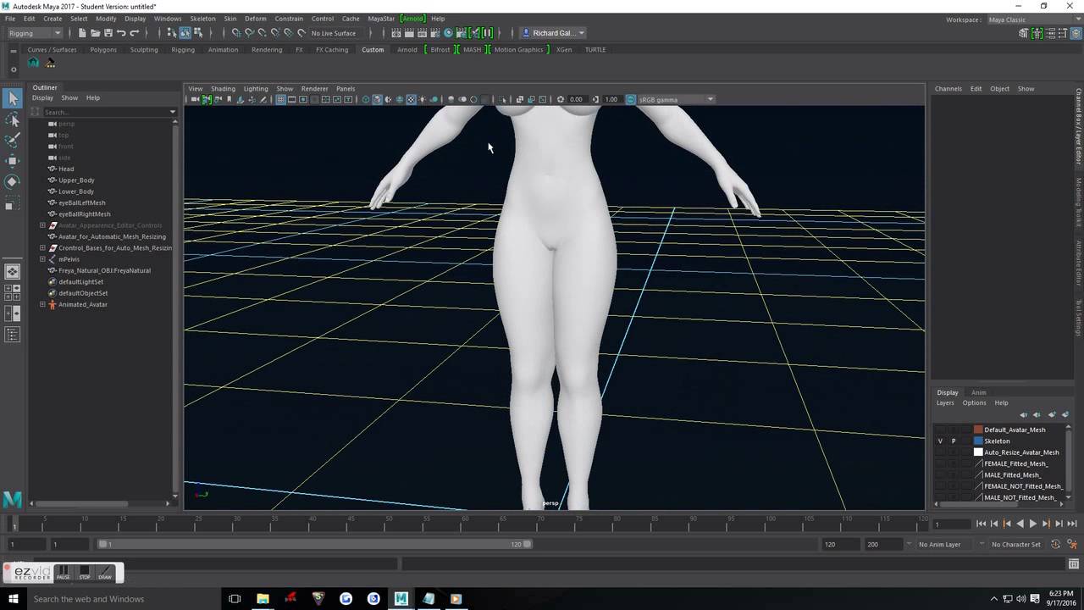This screenshot has height=610, width=1084.
Task: Toggle visibility box of Auto_Resize_Avatar_Mesh layer
Action: [x=940, y=452]
